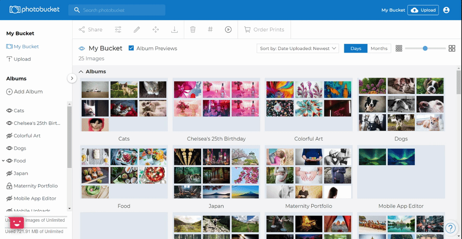The width and height of the screenshot is (462, 239).
Task: Click the Share toolbar button
Action: coord(90,29)
